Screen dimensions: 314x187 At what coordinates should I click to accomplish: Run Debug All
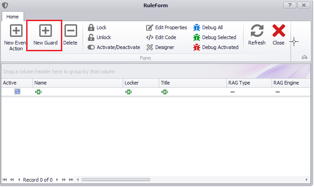tap(208, 27)
